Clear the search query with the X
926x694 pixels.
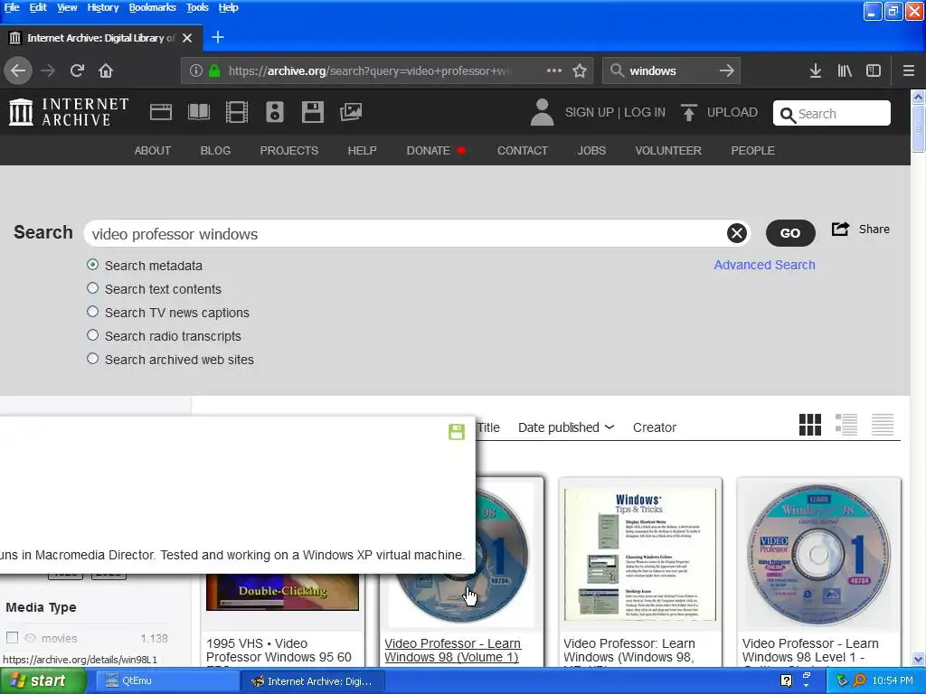click(x=736, y=233)
